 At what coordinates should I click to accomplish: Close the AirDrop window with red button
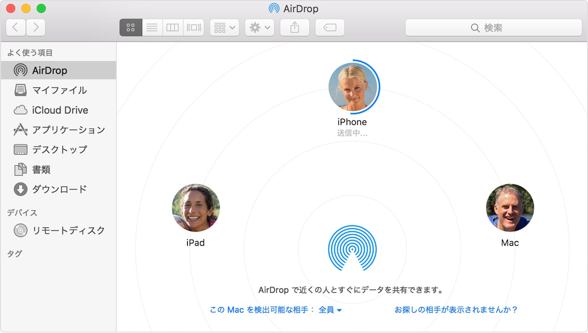(11, 8)
